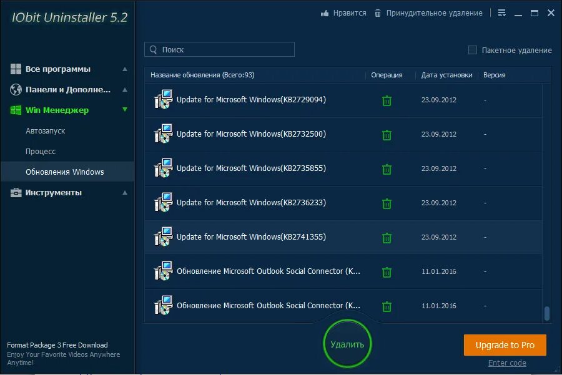Open Все программы in the sidebar
The height and width of the screenshot is (375, 562).
click(57, 69)
